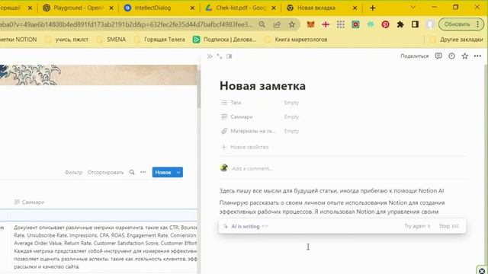Open the Книга маркетологов bookmark folder
The height and width of the screenshot is (274, 488).
tap(296, 40)
